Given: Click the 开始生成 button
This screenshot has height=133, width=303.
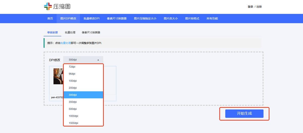Looking at the screenshot, I should click(244, 113).
